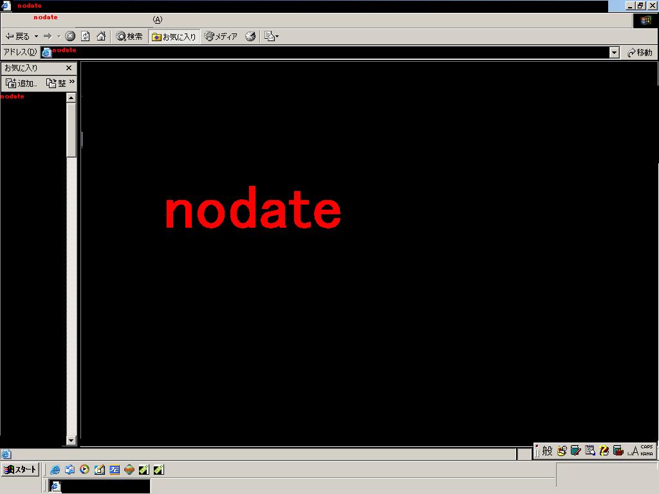Open the IME Pad handwriting icon
Image resolution: width=659 pixels, height=494 pixels.
click(590, 451)
